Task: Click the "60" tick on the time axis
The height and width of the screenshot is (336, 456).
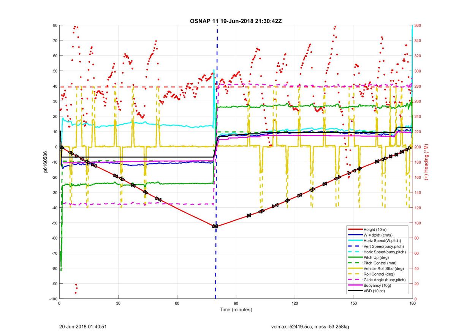Action: coord(177,303)
